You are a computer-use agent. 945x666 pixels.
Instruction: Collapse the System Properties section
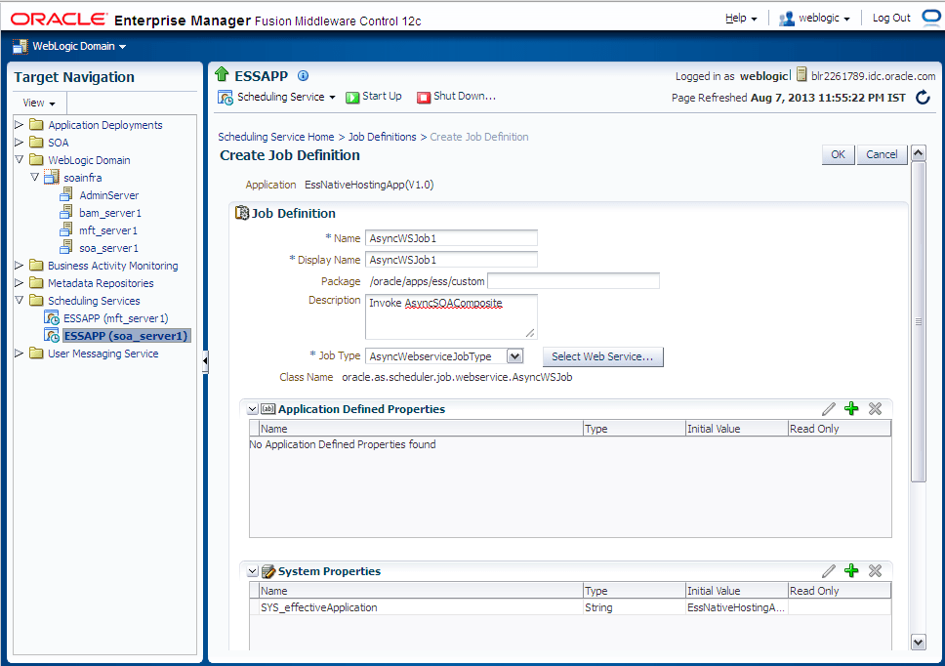click(x=253, y=571)
